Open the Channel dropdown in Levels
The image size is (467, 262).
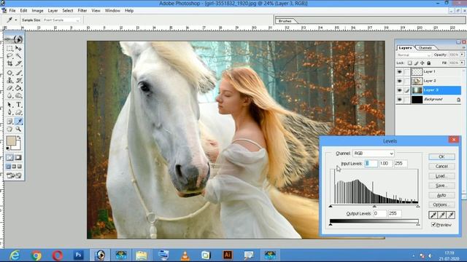(x=374, y=154)
